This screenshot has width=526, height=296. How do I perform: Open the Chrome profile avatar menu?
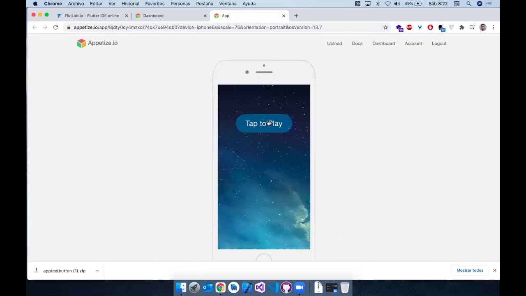[483, 28]
